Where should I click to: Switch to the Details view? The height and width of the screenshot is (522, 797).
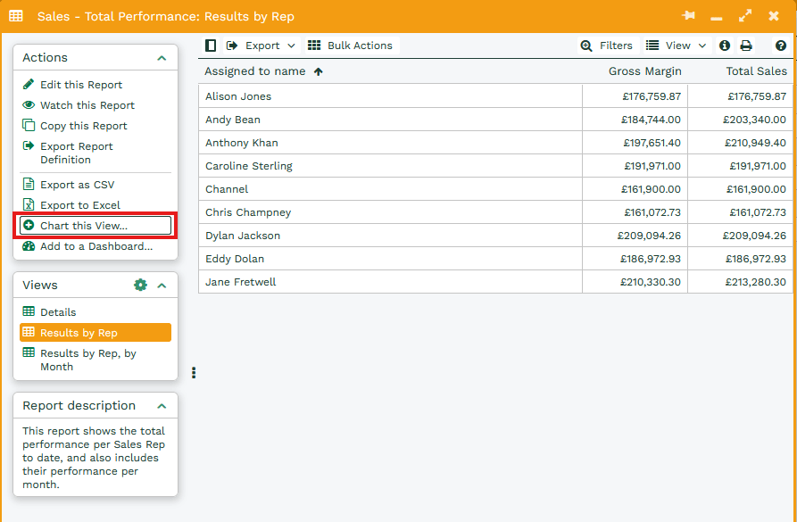point(58,312)
